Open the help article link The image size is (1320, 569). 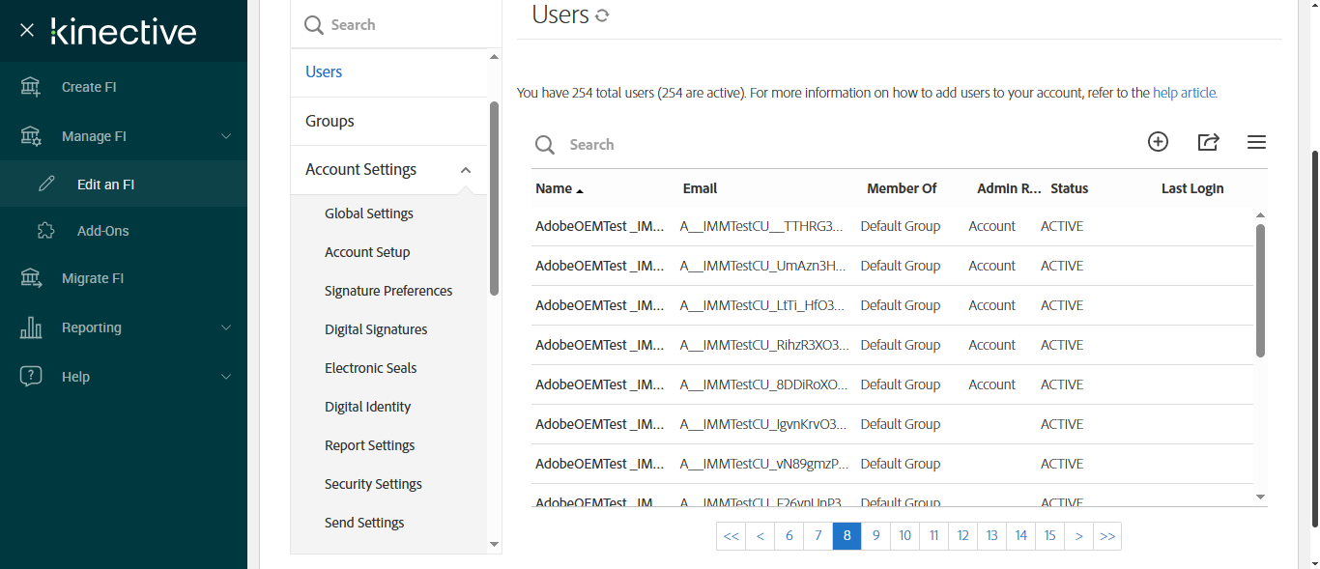pos(1185,94)
